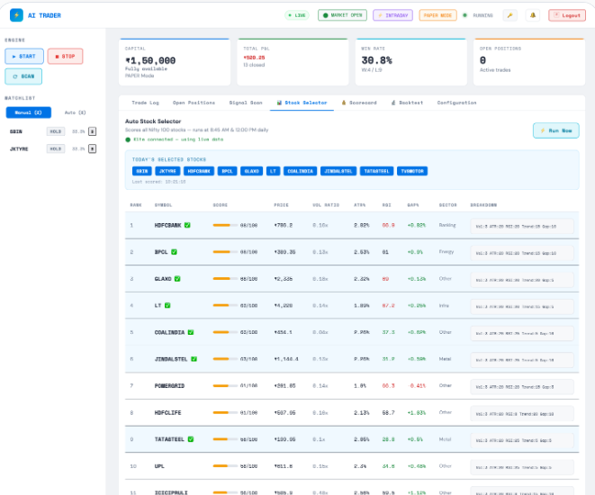Select the JINDALSTEL selected-stock chip
Image resolution: width=595 pixels, height=495 pixels.
(x=338, y=171)
